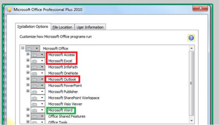Viewport: 219px width, 125px height.
Task: Select Microsoft OneNote in the tree
Action: click(63, 73)
